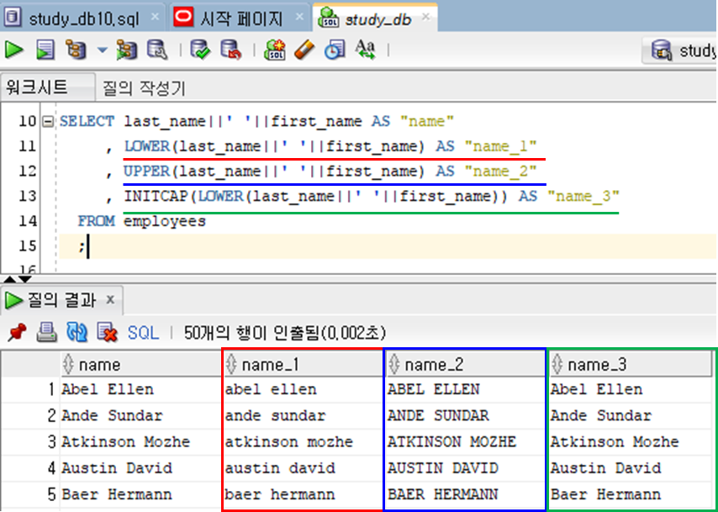
Task: Click SQL link in results toolbar
Action: (143, 333)
